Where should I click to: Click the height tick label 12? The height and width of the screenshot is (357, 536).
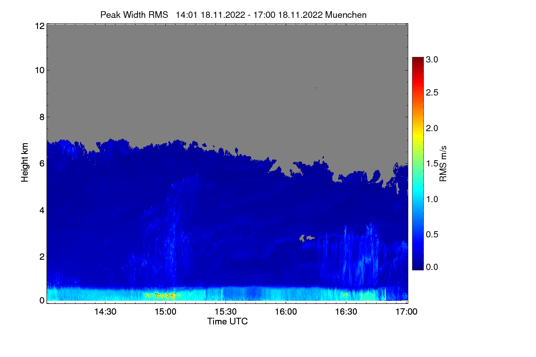39,26
